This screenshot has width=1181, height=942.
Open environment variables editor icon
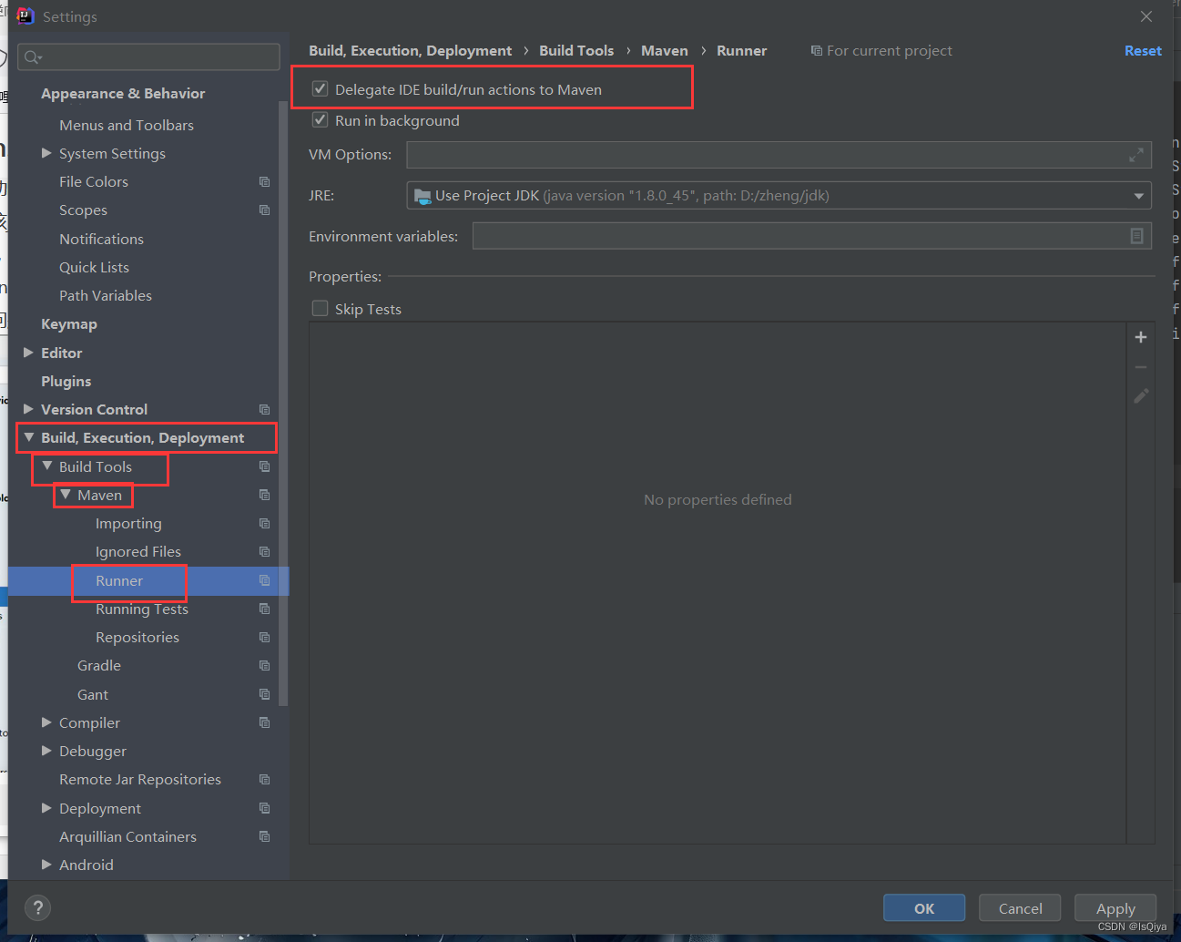tap(1136, 236)
